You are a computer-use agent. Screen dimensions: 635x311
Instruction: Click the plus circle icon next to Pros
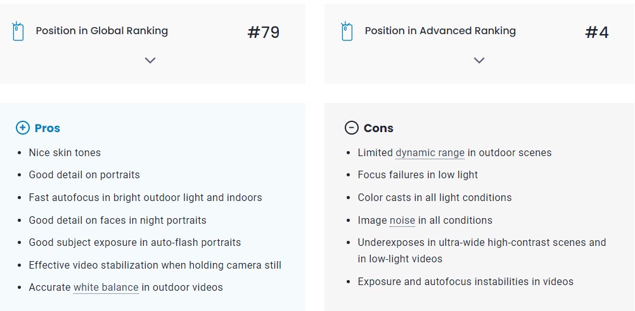(22, 128)
